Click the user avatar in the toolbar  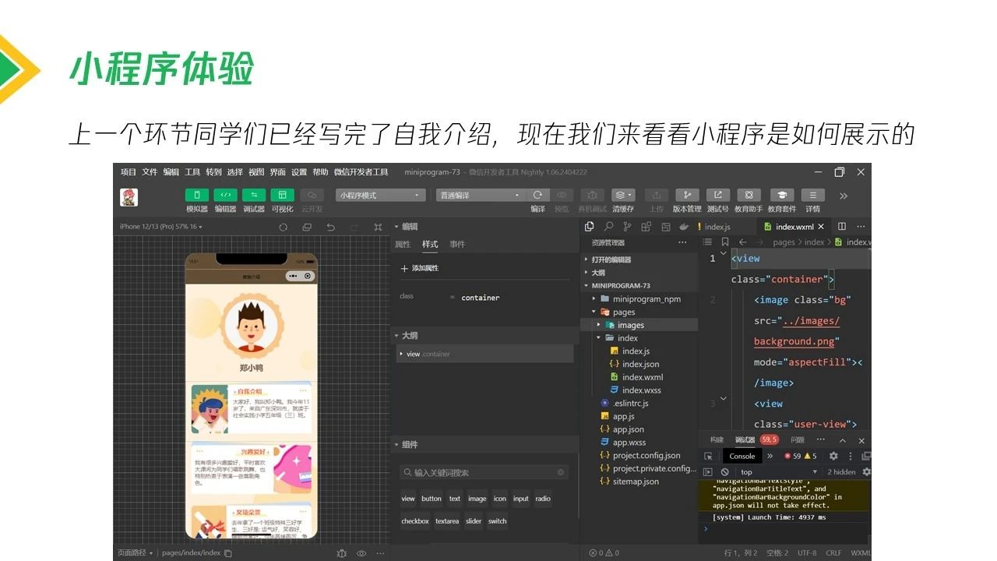coord(129,197)
